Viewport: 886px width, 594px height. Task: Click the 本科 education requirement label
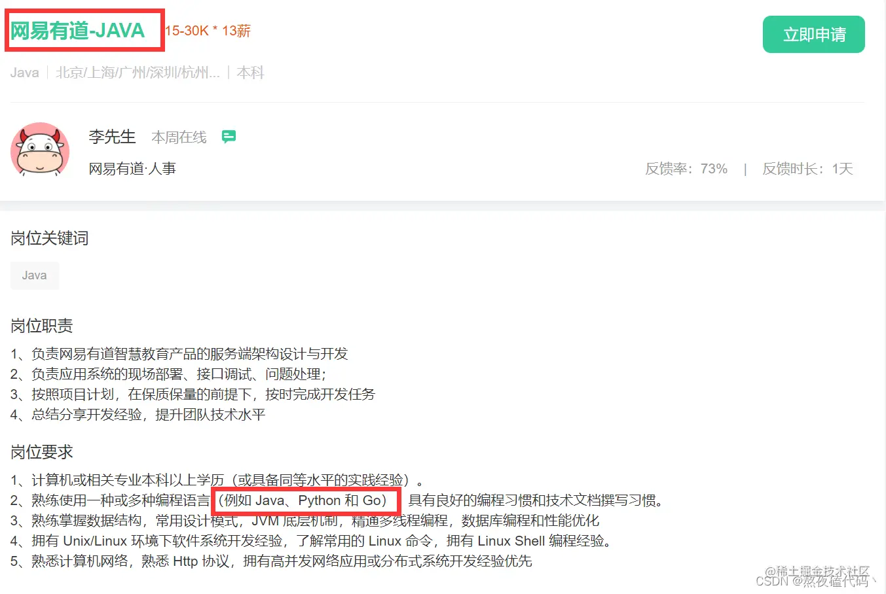click(250, 73)
